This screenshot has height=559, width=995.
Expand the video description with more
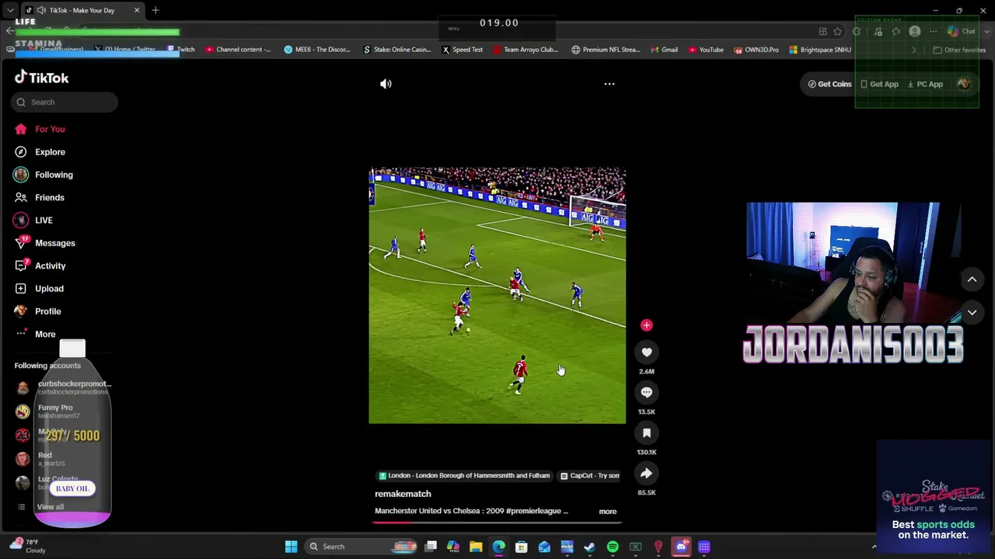tap(608, 512)
